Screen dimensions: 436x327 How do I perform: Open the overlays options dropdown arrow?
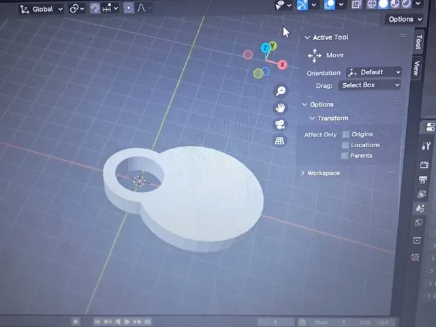point(341,5)
